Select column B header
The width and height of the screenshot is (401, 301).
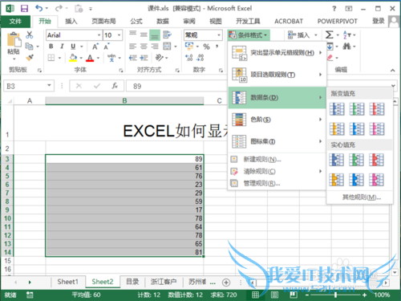[124, 101]
